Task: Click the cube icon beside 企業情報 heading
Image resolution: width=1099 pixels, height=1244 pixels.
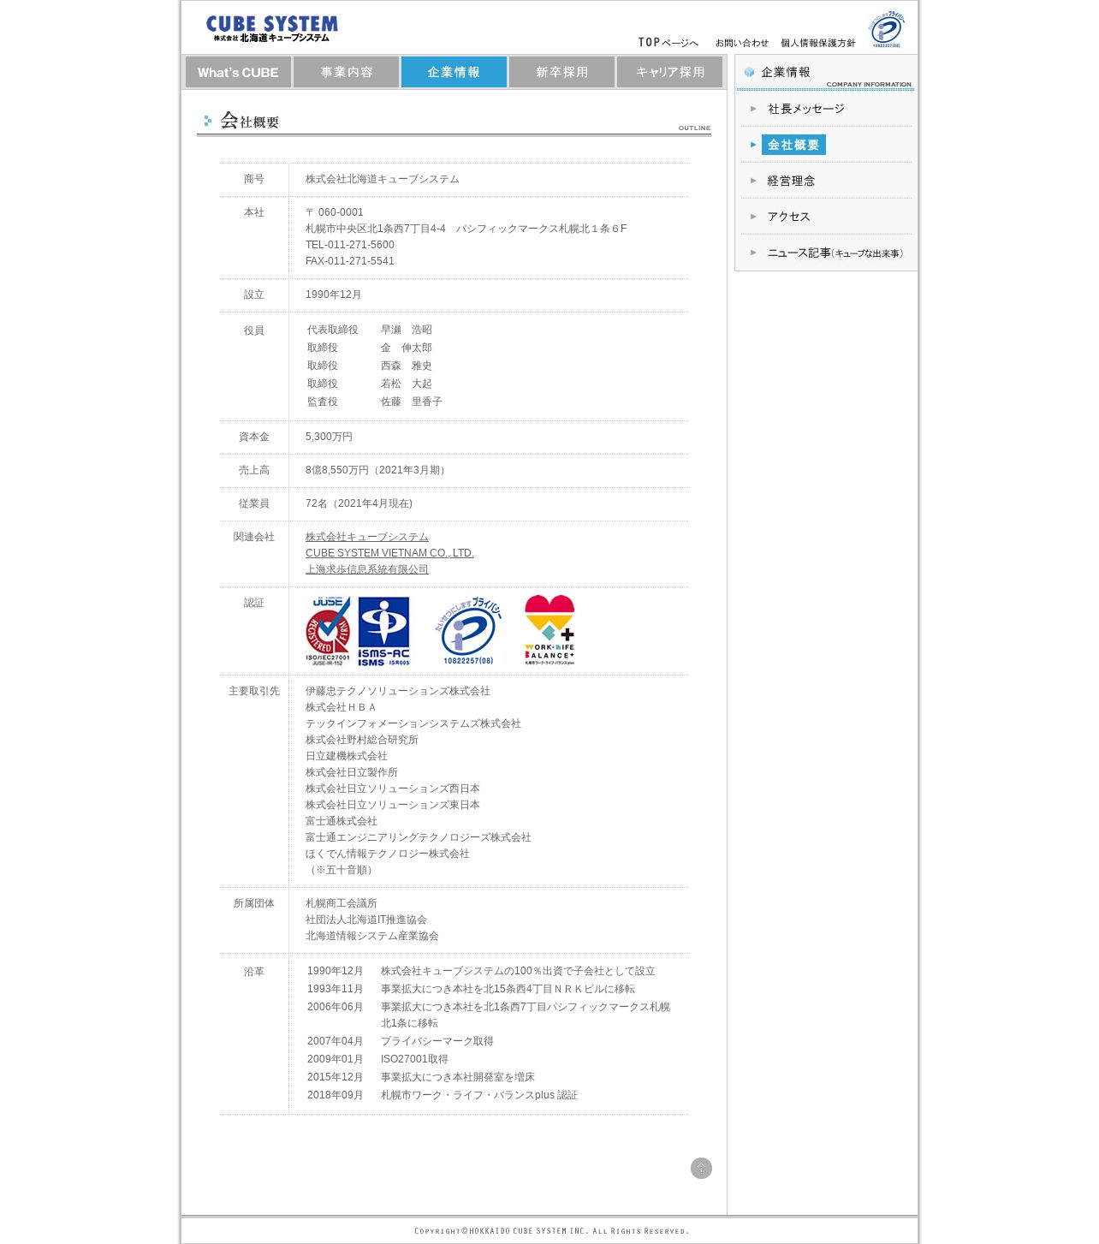Action: click(749, 72)
